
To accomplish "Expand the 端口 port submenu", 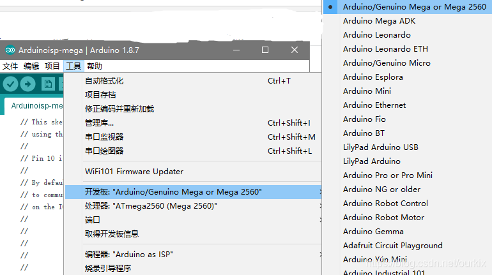I will (193, 220).
